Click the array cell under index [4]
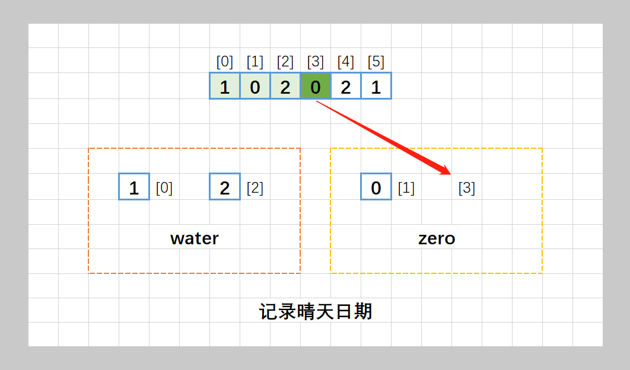The width and height of the screenshot is (630, 370). 345,87
